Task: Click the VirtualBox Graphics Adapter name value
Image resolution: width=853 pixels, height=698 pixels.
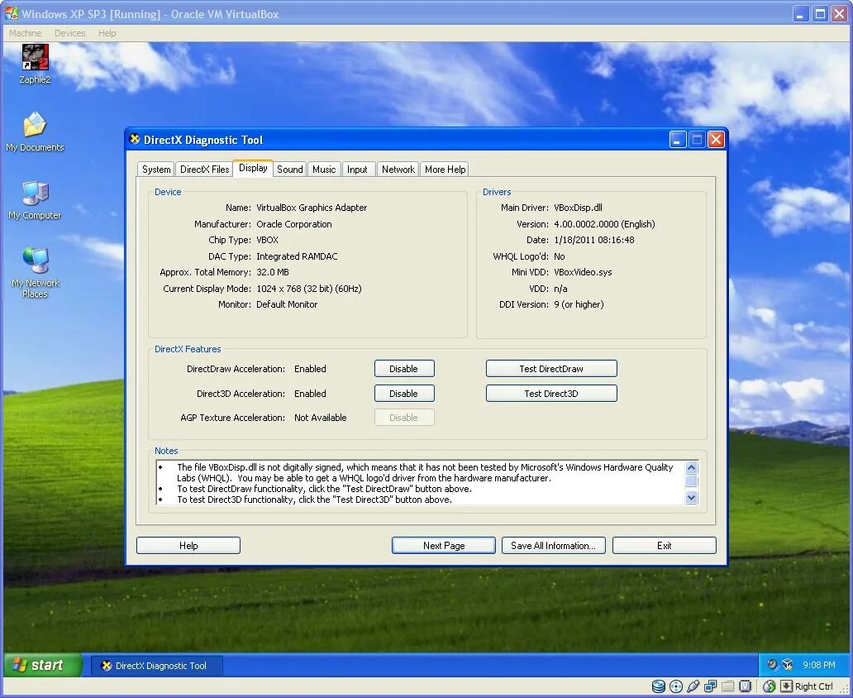Action: [x=311, y=208]
